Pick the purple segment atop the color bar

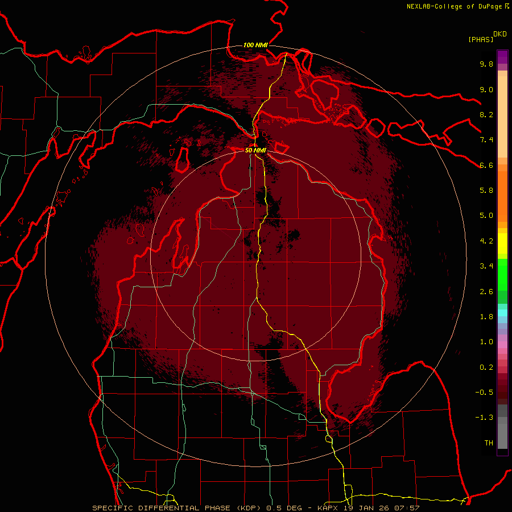502,57
